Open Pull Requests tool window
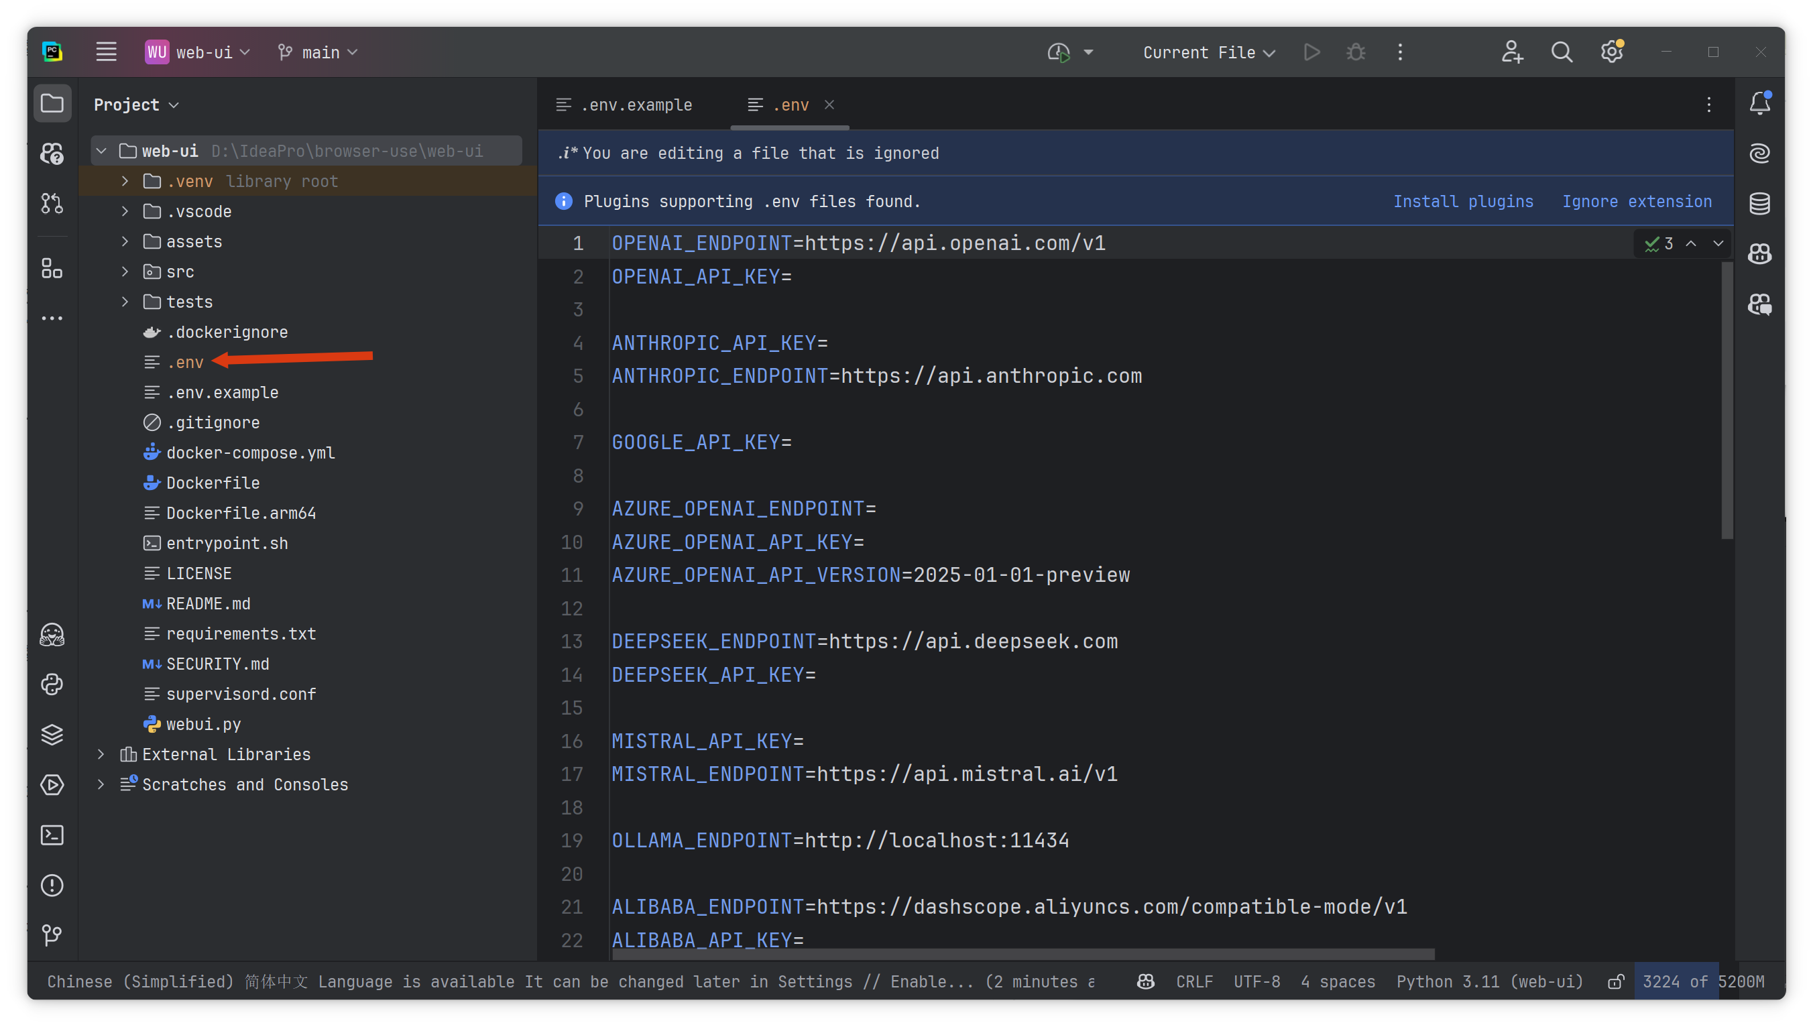Screen dimensions: 1813x1027 click(52, 204)
